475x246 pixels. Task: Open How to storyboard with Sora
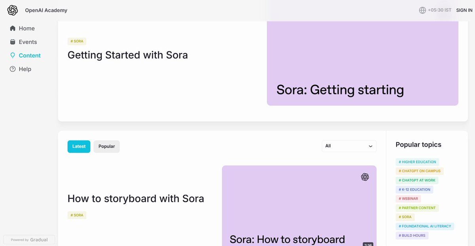[x=136, y=198]
